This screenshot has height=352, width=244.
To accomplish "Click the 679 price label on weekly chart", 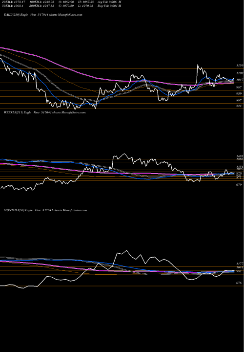I will point(239,185).
